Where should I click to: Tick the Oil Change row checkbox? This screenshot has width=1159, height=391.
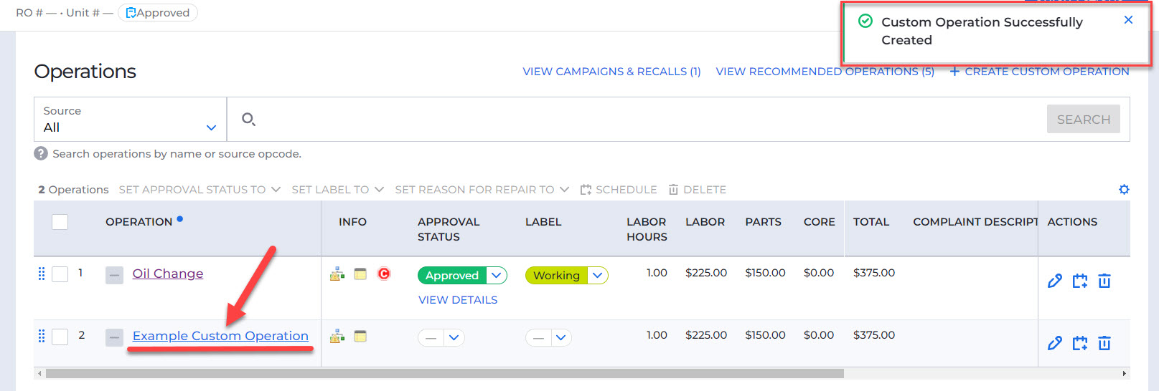pos(60,274)
